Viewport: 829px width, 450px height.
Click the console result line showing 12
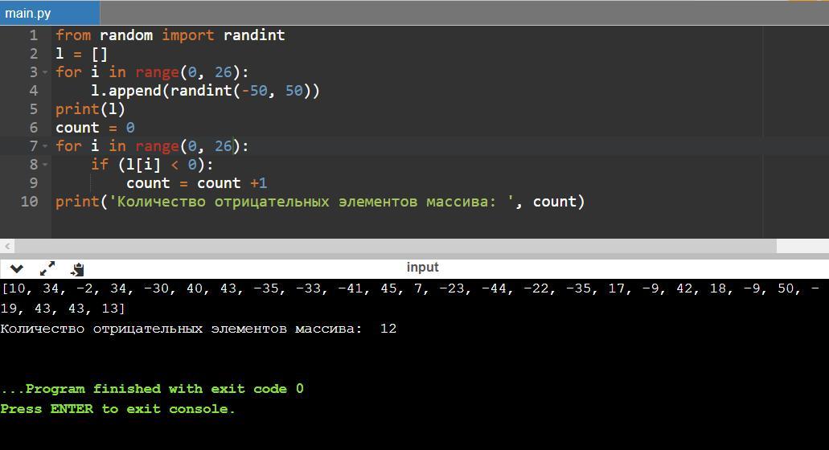click(199, 329)
